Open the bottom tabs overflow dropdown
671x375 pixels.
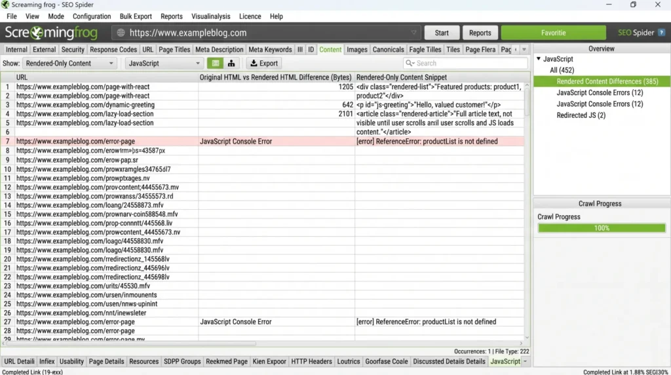tap(525, 362)
